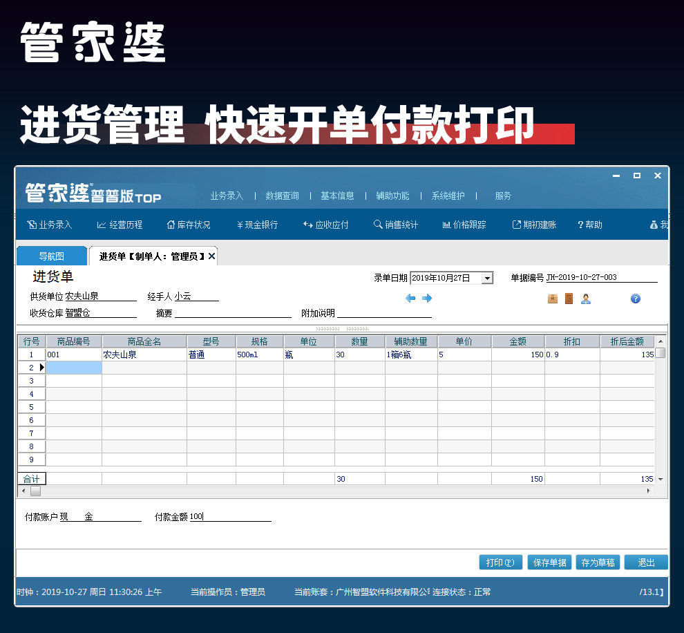Click the 付款金额 field
This screenshot has width=684, height=633.
[230, 516]
